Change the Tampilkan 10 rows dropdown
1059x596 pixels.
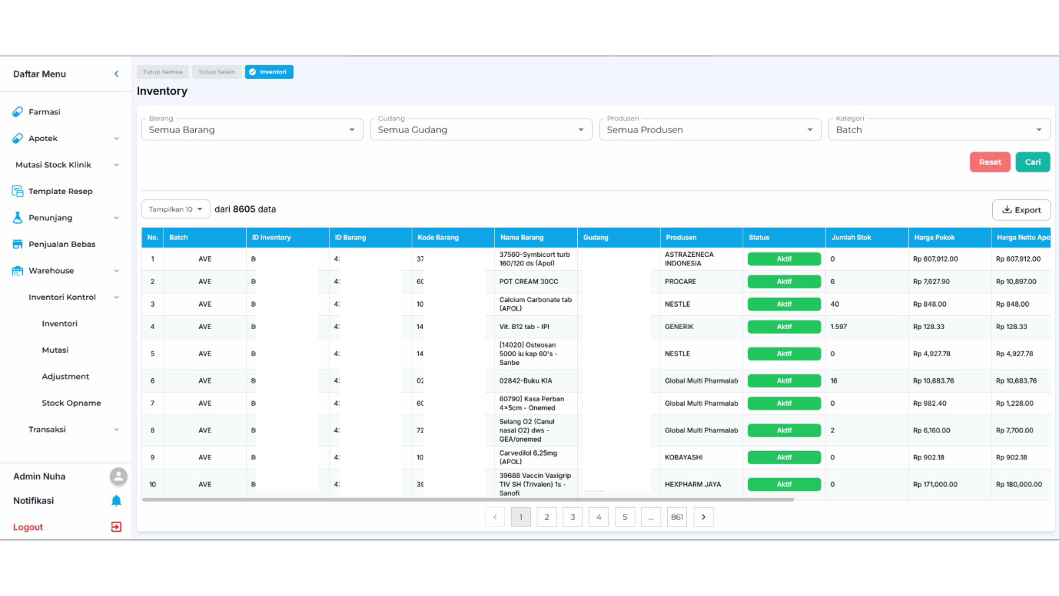175,209
